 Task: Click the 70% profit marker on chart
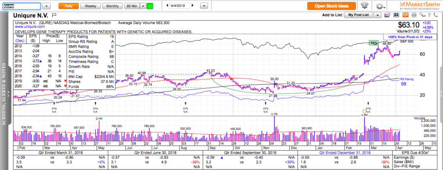coord(373,43)
